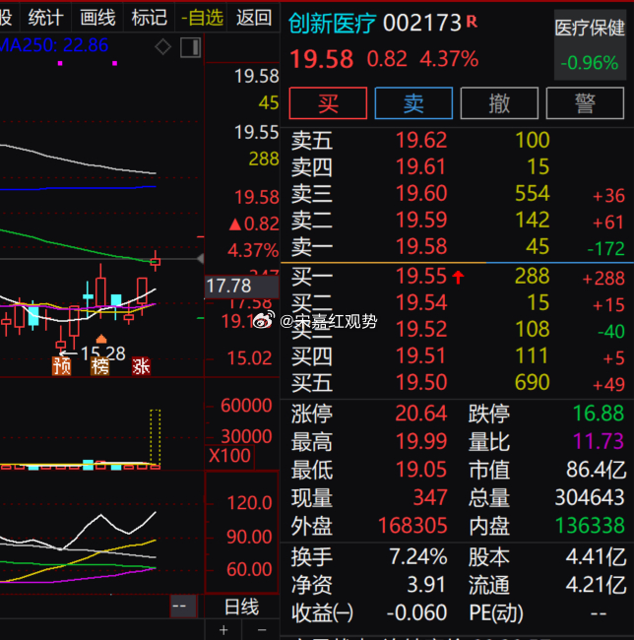634x640 pixels.
Task: Select the 卖四 19.61 order row
Action: click(x=457, y=167)
